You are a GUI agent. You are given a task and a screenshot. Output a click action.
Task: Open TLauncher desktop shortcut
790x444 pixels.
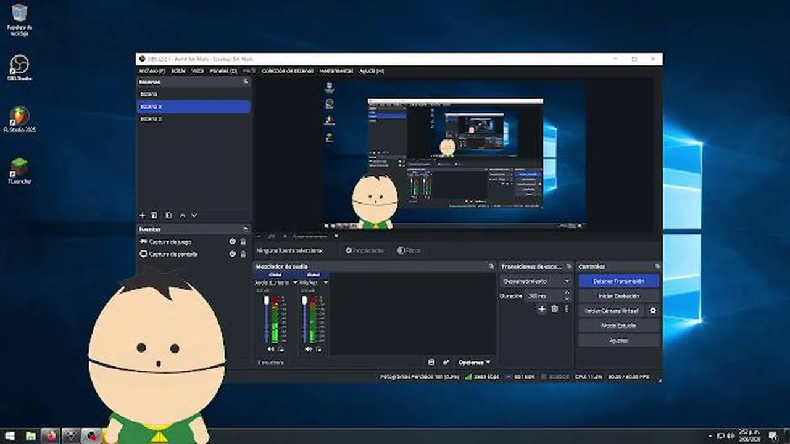(x=20, y=171)
